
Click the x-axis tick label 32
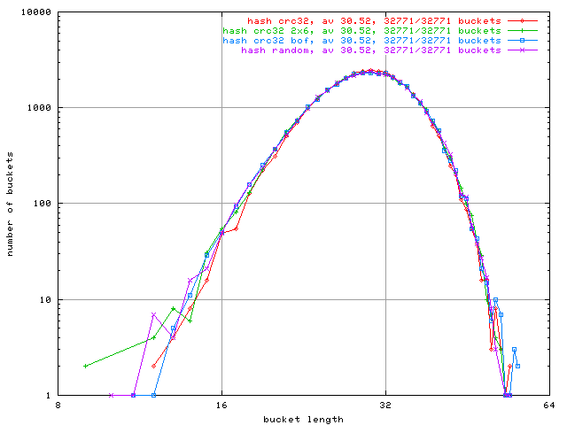tap(385, 406)
